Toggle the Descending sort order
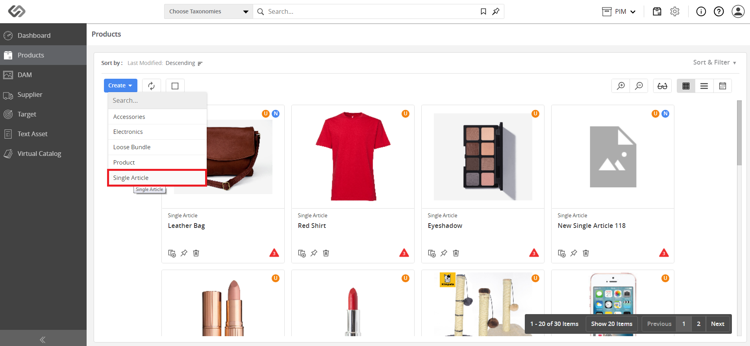Viewport: 750px width, 346px height. [184, 63]
